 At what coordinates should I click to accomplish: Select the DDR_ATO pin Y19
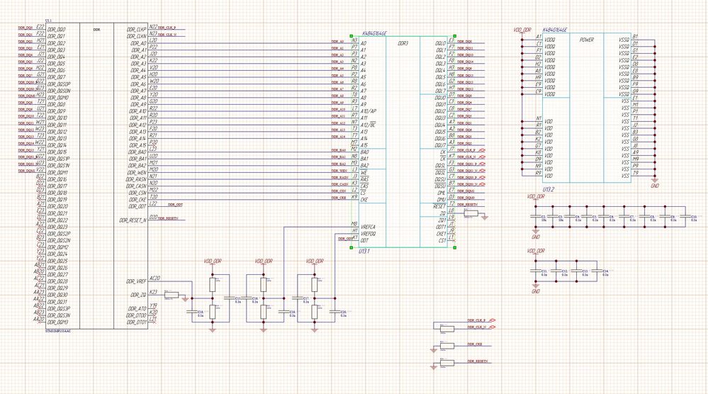pyautogui.click(x=154, y=305)
